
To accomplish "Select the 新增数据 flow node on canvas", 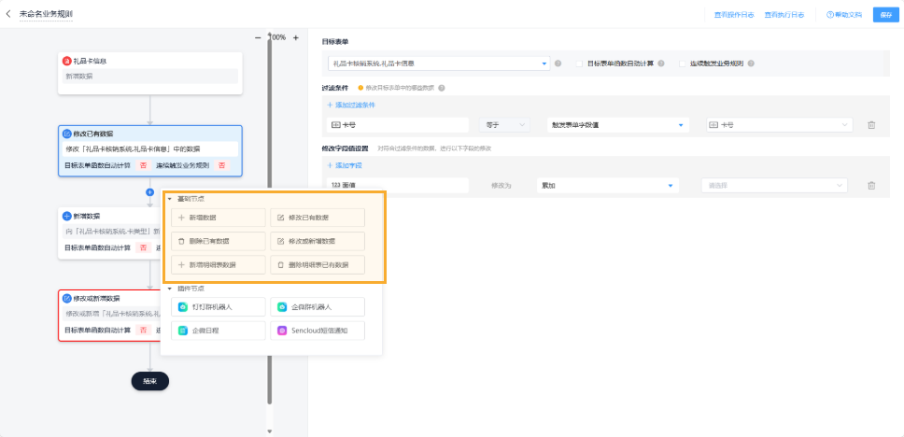I will pos(109,233).
